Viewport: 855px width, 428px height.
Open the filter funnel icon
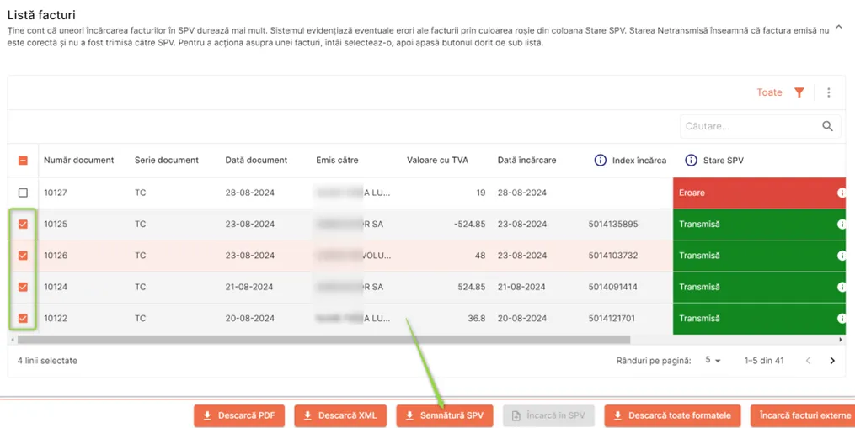pyautogui.click(x=799, y=92)
